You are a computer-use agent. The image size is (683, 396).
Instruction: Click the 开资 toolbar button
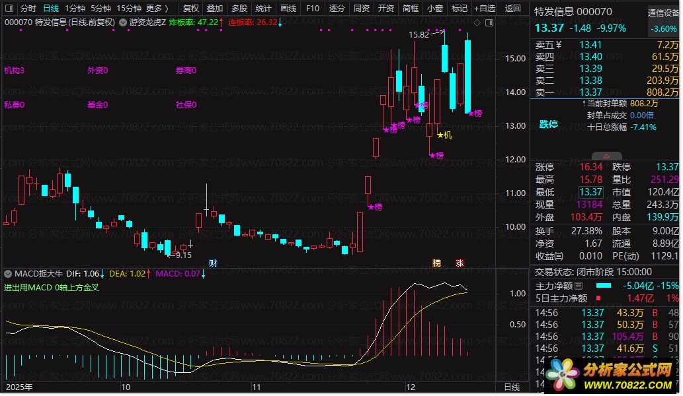pyautogui.click(x=386, y=9)
